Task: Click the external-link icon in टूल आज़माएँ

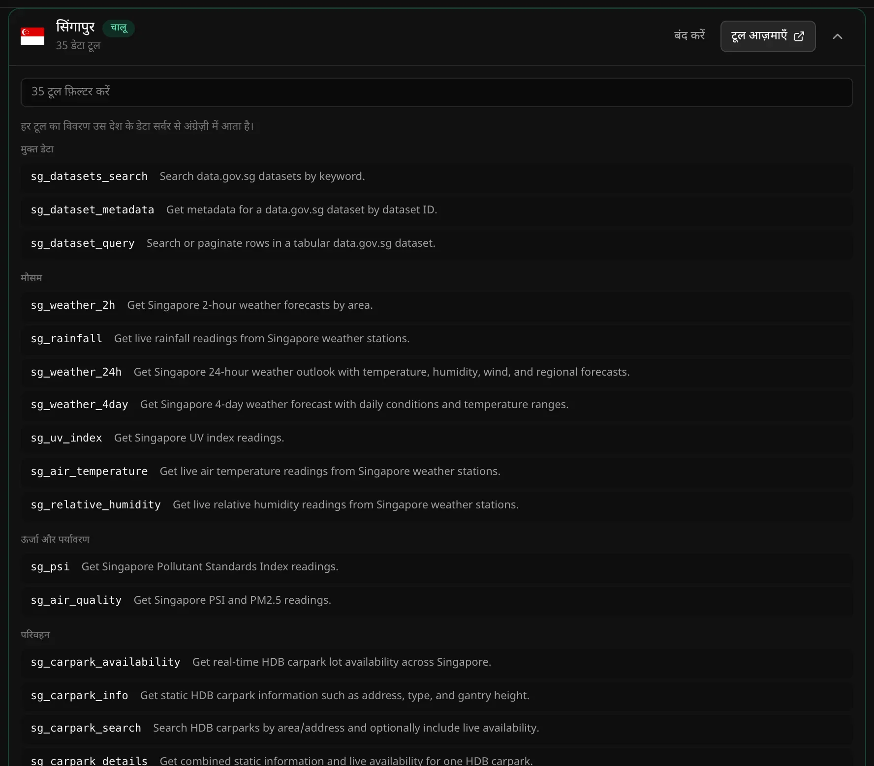Action: 799,36
